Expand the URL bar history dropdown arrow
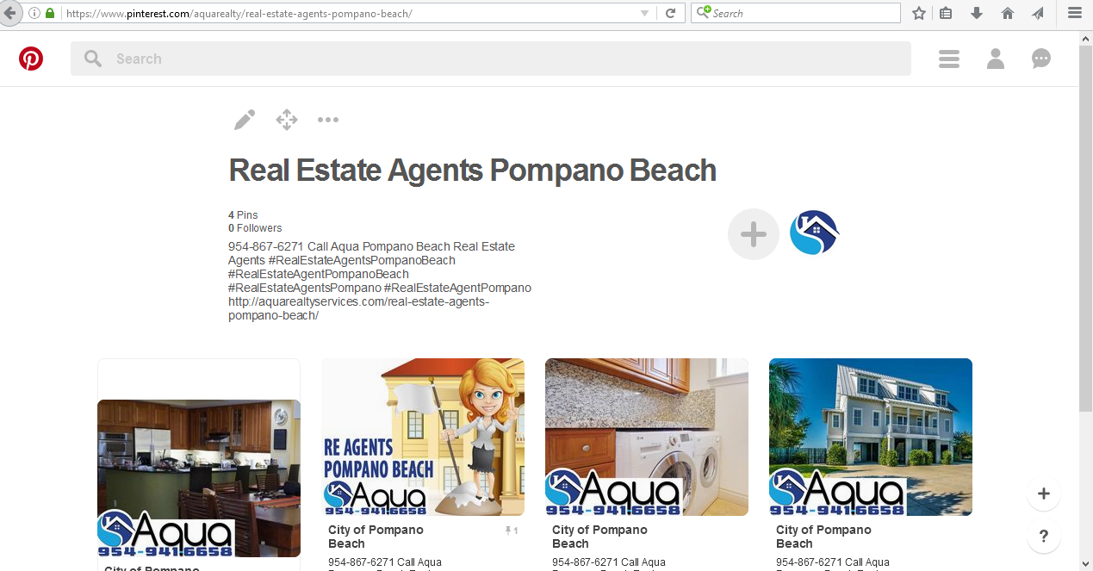 tap(645, 13)
